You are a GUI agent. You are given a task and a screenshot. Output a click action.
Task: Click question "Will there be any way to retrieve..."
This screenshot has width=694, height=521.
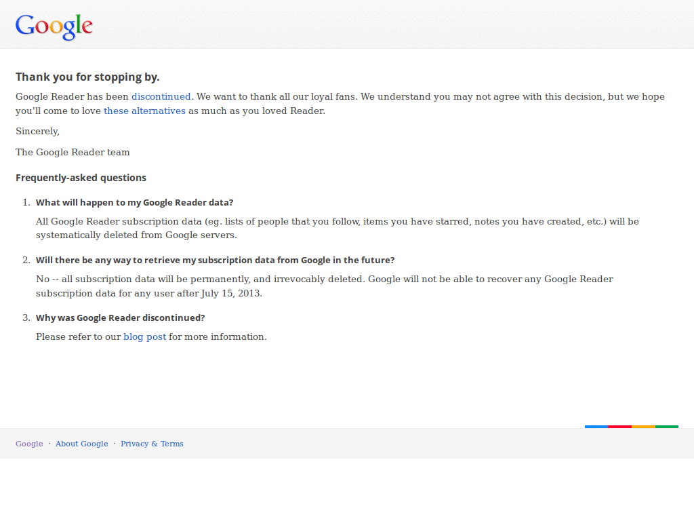pos(215,260)
